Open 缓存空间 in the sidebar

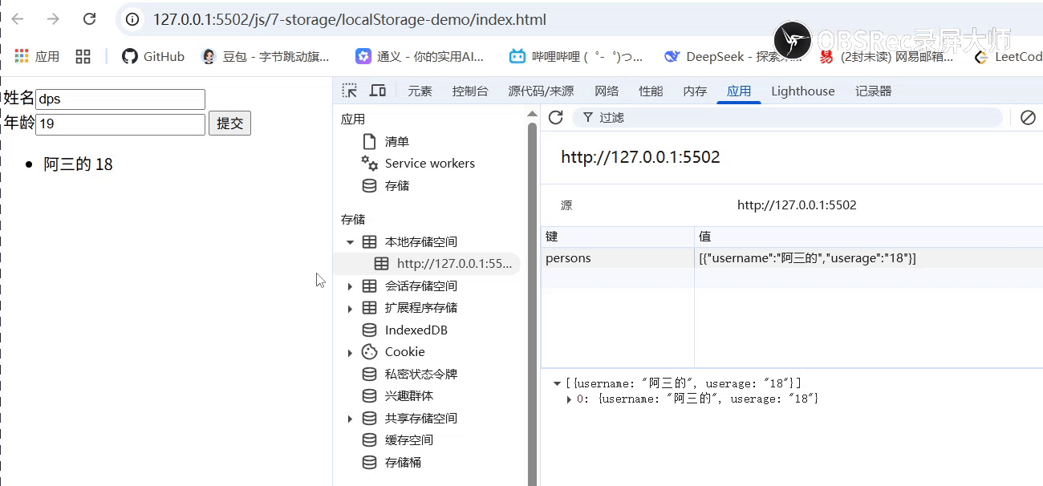click(x=408, y=440)
